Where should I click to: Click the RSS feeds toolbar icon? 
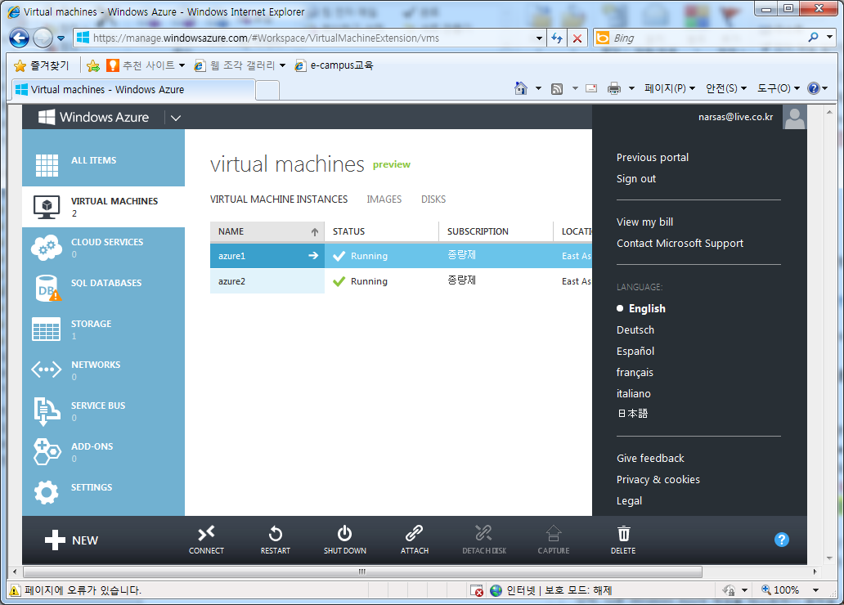coord(557,88)
